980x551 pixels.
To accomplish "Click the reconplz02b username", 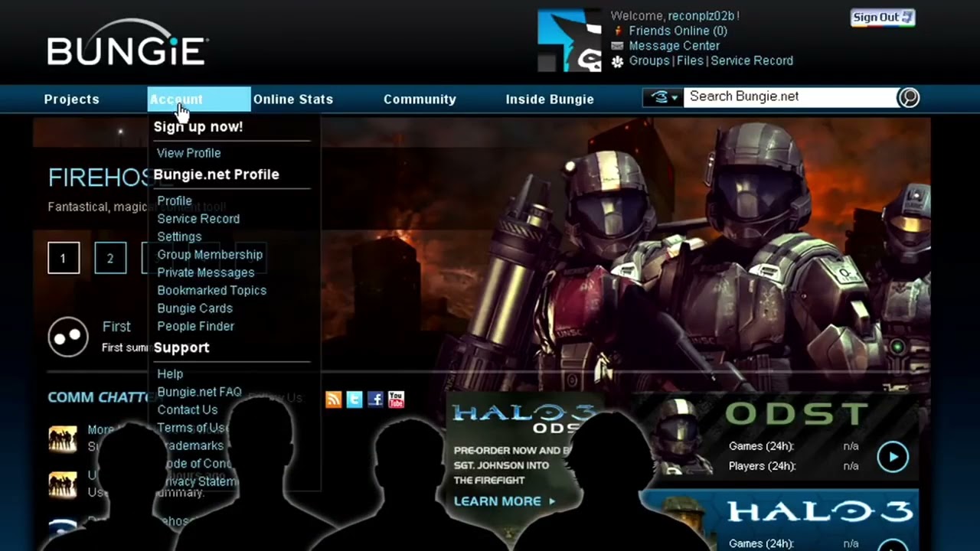I will [701, 16].
